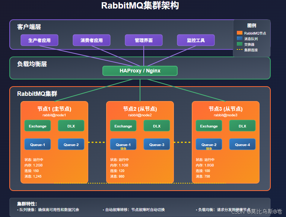Select the HAProxy / Nginx box
This screenshot has width=286, height=217.
(140, 71)
